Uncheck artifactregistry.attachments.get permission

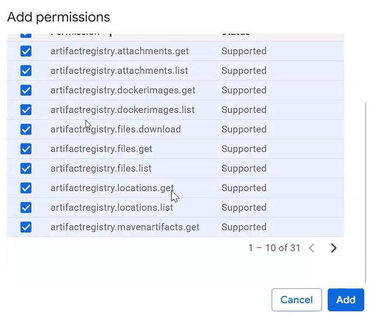click(x=26, y=51)
